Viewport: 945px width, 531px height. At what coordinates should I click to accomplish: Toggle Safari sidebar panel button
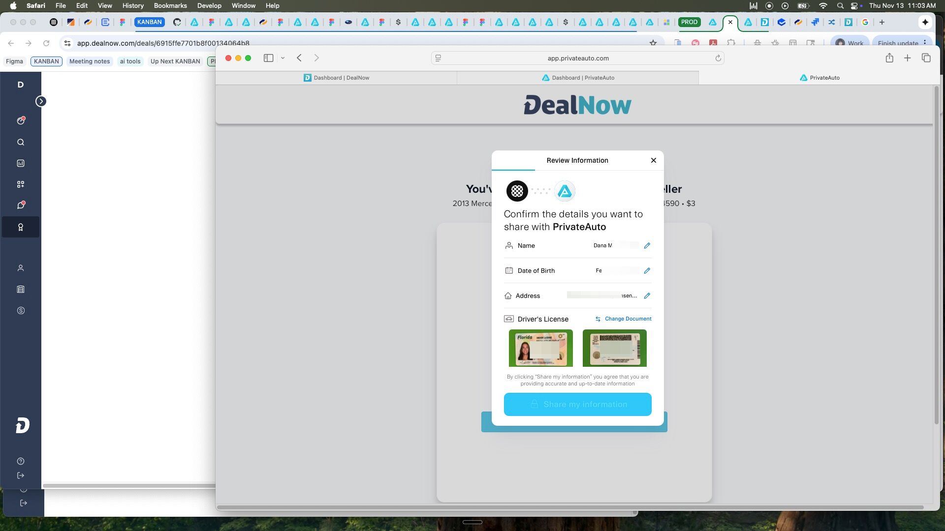tap(268, 58)
